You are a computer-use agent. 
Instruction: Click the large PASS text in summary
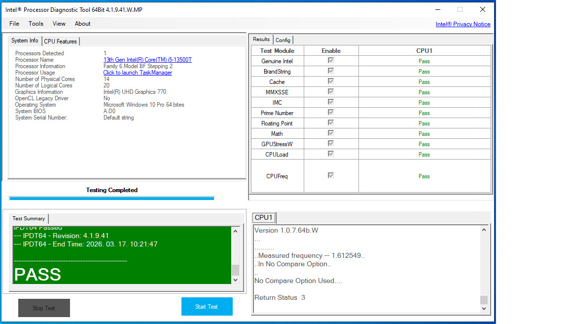point(37,275)
